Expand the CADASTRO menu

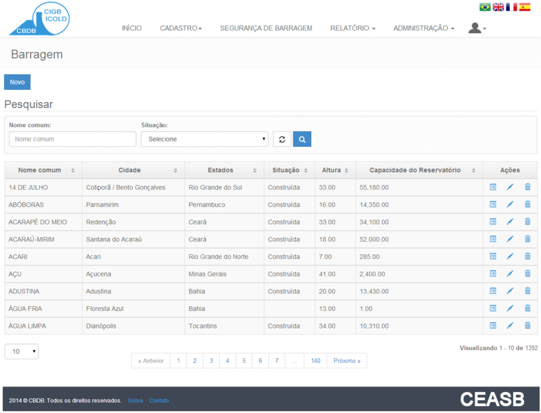coord(181,28)
